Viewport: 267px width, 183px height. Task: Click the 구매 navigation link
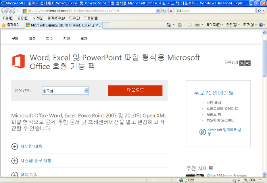pyautogui.click(x=15, y=38)
